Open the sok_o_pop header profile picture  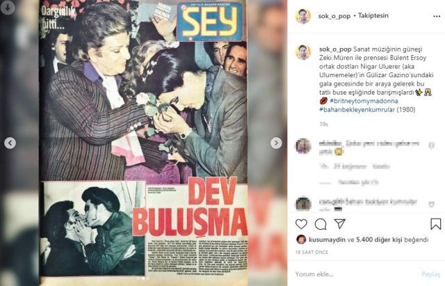click(x=303, y=16)
